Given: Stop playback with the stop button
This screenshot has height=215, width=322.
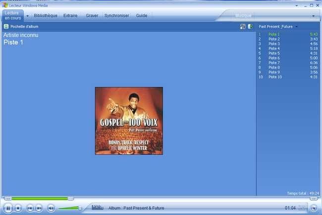Looking at the screenshot, I should [x=18, y=208].
